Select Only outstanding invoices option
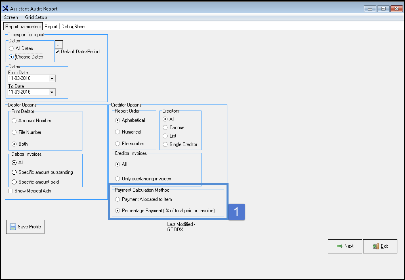 pos(118,179)
